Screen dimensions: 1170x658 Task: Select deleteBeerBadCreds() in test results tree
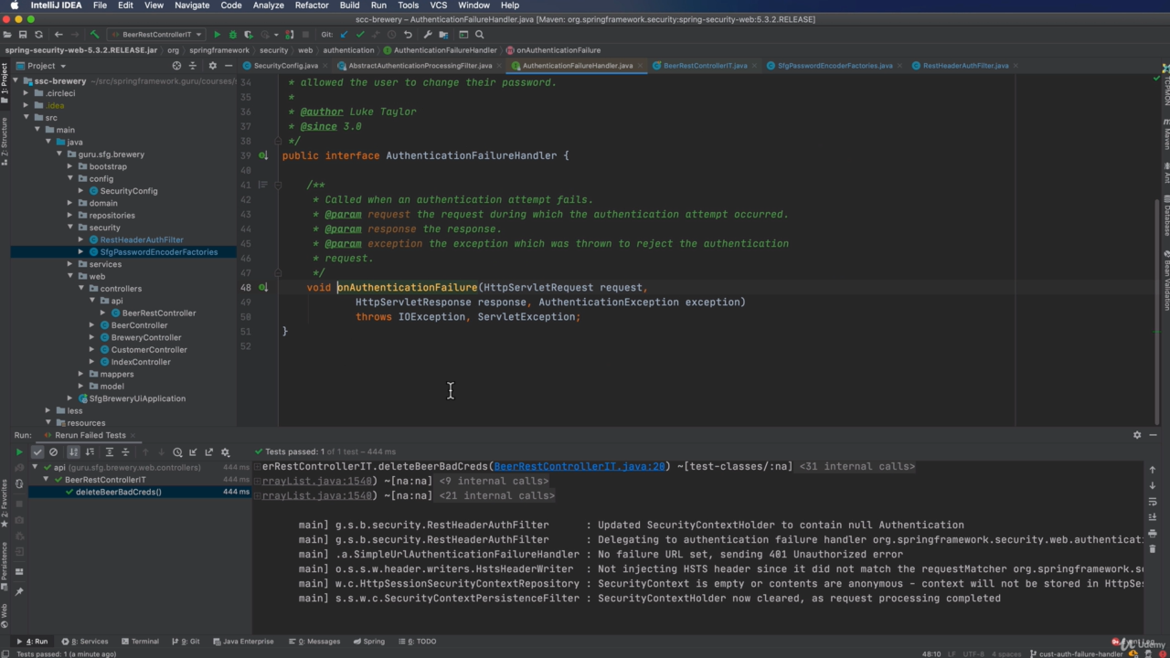click(118, 492)
